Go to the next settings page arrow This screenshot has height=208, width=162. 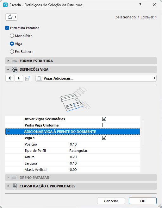pyautogui.click(x=19, y=78)
